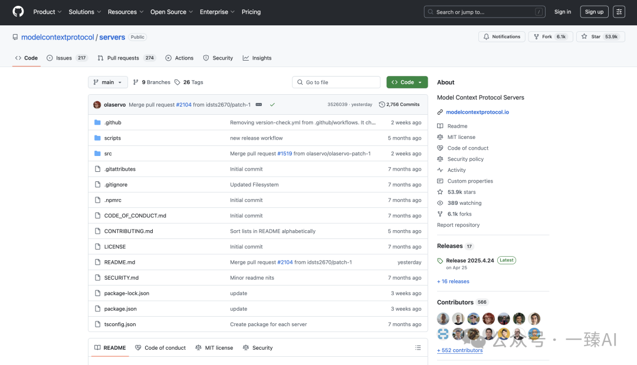Screen dimensions: 637x365
Task: Click the link icon beside modelcontextprotocol.io
Action: click(440, 112)
